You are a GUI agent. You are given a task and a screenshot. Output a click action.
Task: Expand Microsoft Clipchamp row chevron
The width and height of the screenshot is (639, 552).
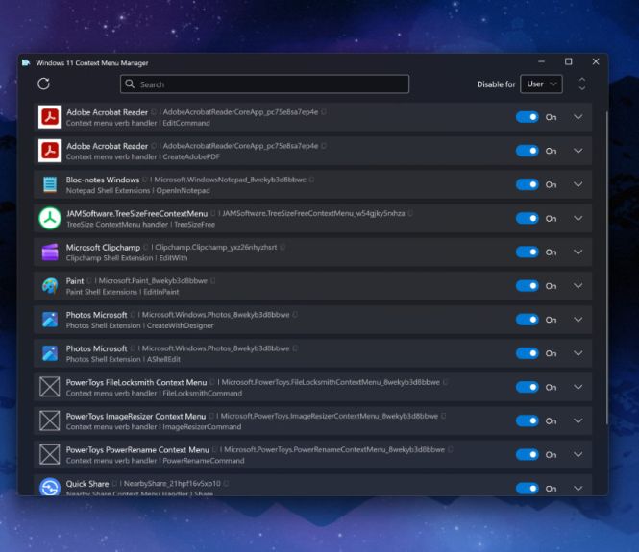click(x=578, y=252)
